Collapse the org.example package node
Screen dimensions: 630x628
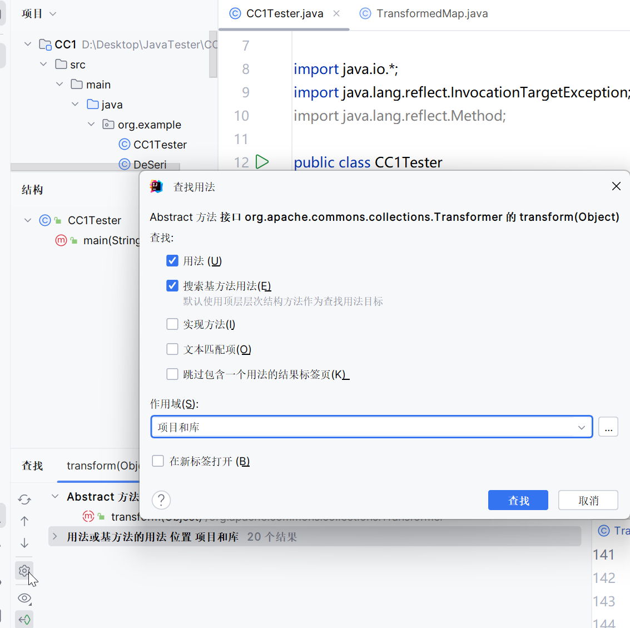click(91, 125)
